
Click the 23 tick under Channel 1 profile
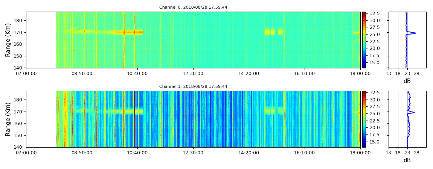click(407, 153)
